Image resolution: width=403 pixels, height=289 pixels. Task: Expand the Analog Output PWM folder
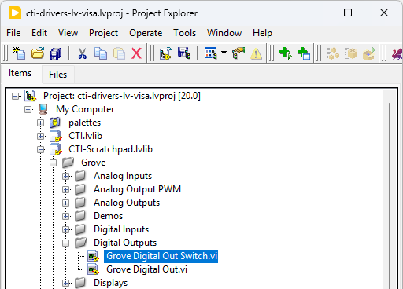point(66,189)
